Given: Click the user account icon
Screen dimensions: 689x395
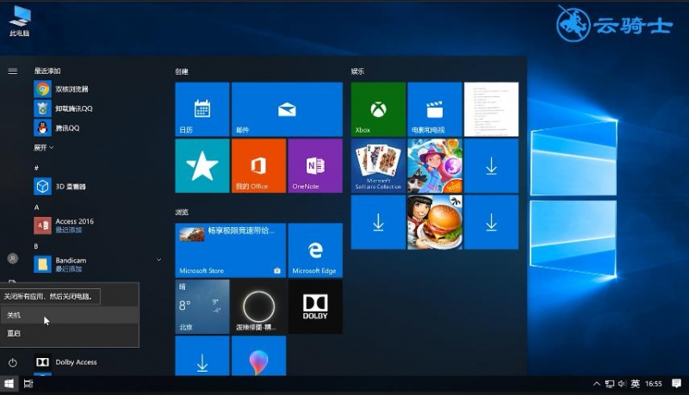Looking at the screenshot, I should 13,258.
